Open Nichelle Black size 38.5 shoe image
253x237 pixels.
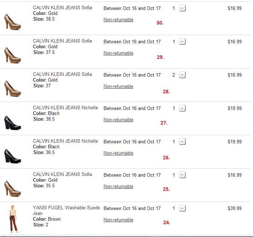pos(12,122)
